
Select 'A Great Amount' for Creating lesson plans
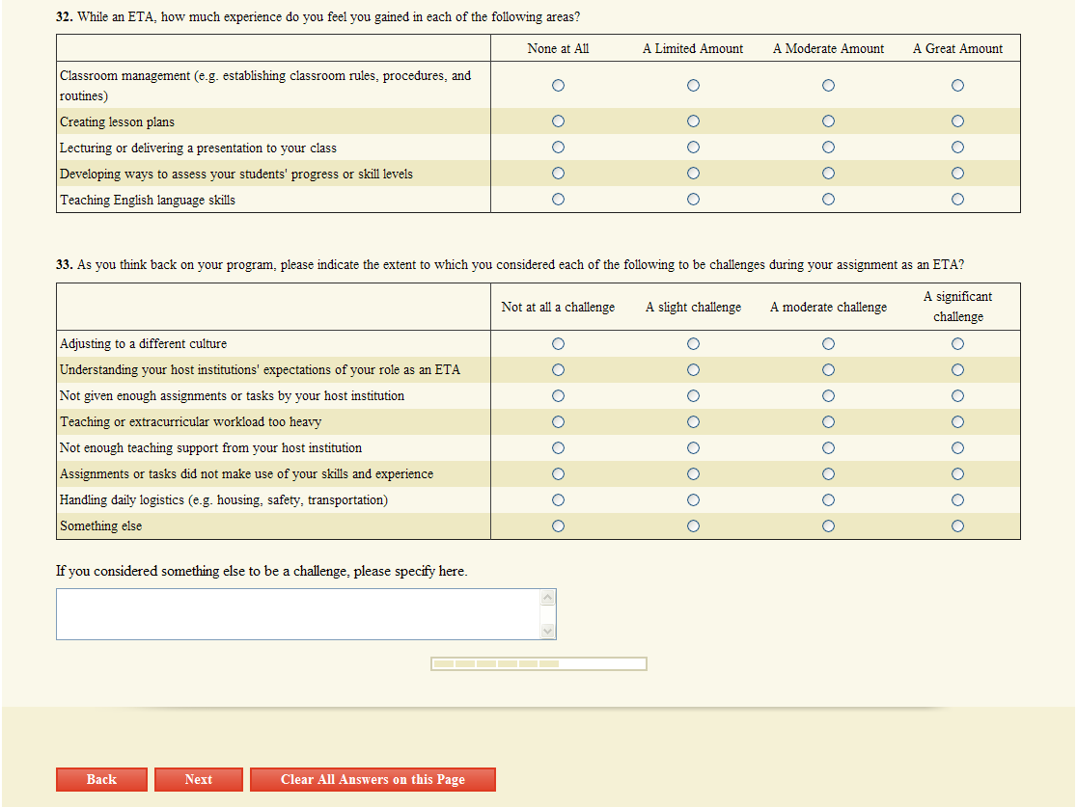[x=957, y=121]
